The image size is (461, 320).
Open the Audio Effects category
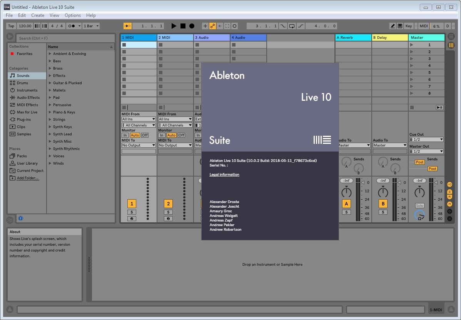pos(27,98)
